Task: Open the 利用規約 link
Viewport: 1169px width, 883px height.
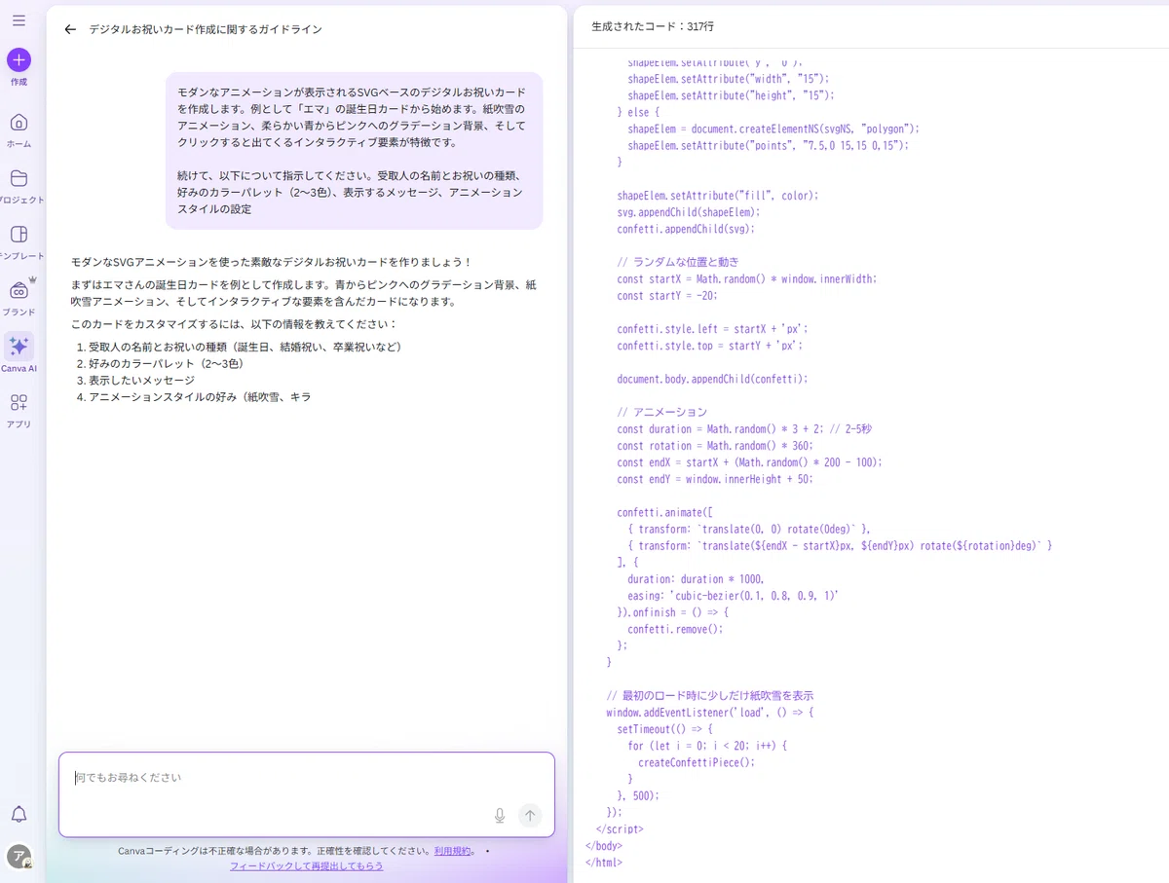Action: [x=452, y=850]
